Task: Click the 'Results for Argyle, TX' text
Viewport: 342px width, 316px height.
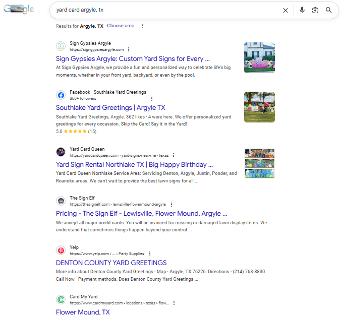Action: click(x=80, y=26)
